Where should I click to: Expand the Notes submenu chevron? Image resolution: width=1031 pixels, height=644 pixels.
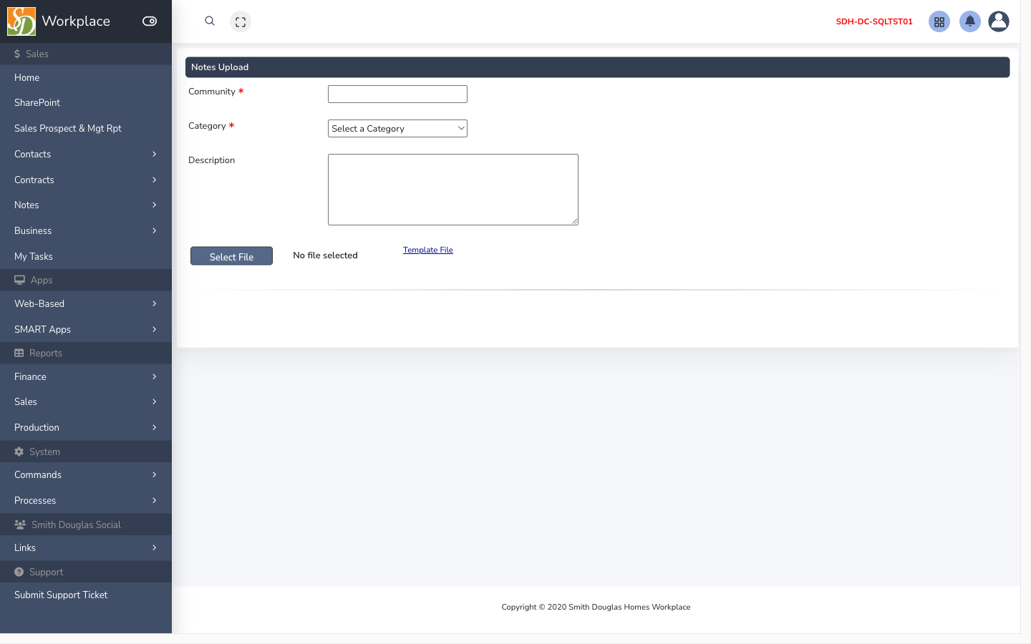154,205
